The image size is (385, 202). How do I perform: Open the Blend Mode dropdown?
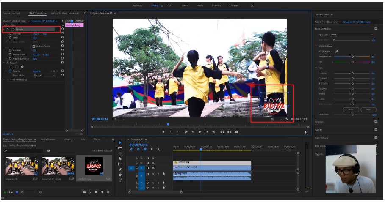[44, 75]
